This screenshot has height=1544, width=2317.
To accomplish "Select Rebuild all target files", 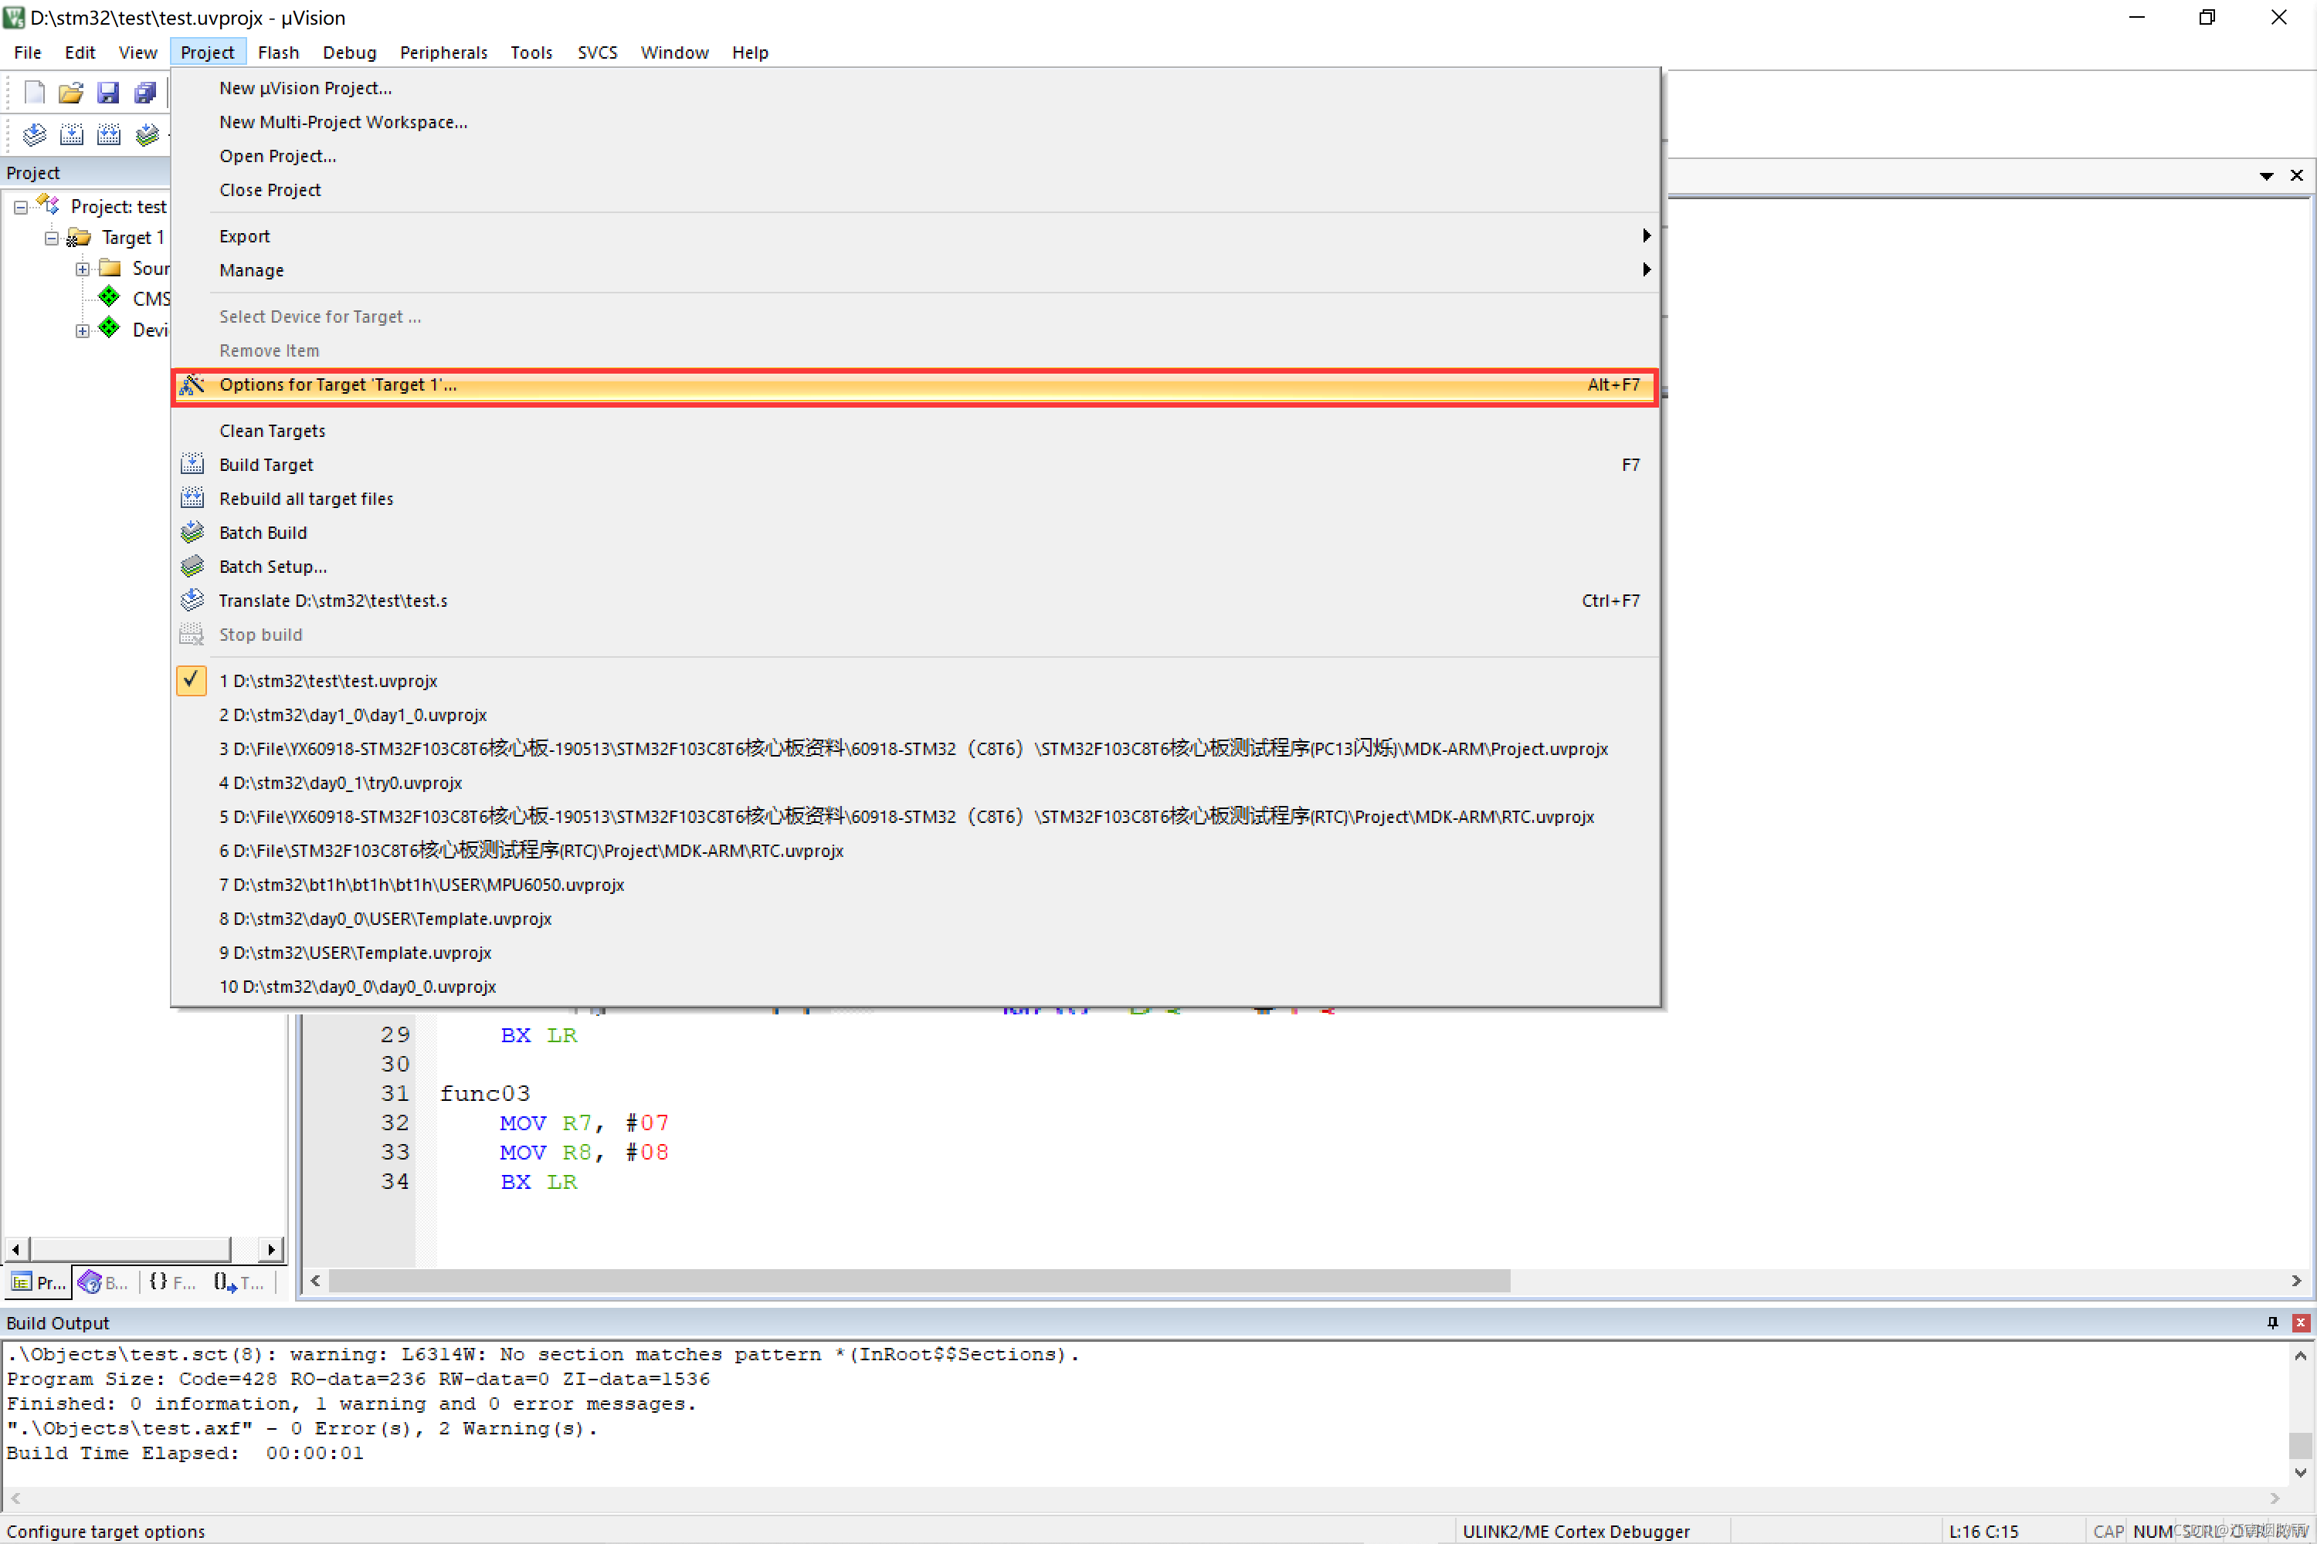I will 305,499.
